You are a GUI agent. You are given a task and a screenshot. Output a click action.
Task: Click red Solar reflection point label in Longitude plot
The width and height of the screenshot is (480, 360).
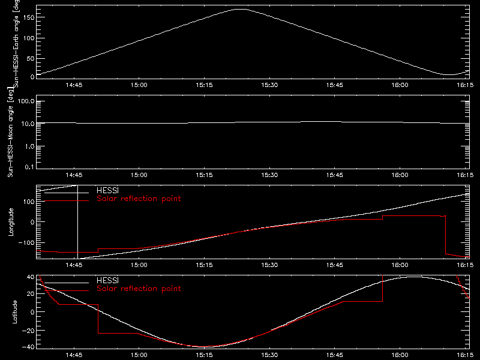point(139,199)
